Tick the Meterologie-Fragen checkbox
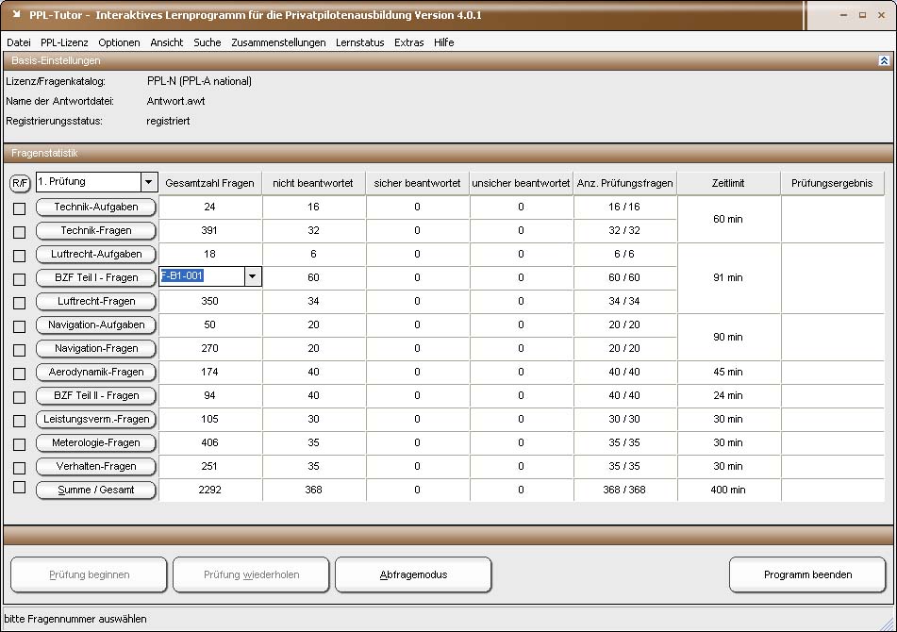Screen dimensions: 897x632 point(20,444)
